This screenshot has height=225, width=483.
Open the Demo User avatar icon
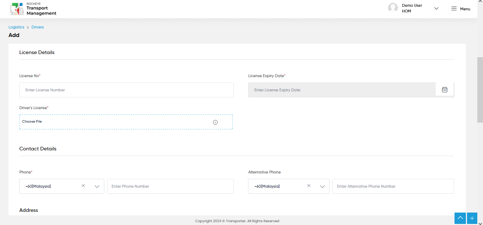393,8
